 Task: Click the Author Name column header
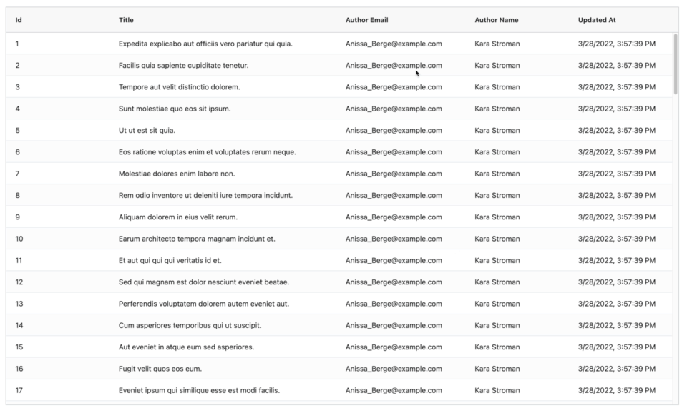[x=497, y=20]
